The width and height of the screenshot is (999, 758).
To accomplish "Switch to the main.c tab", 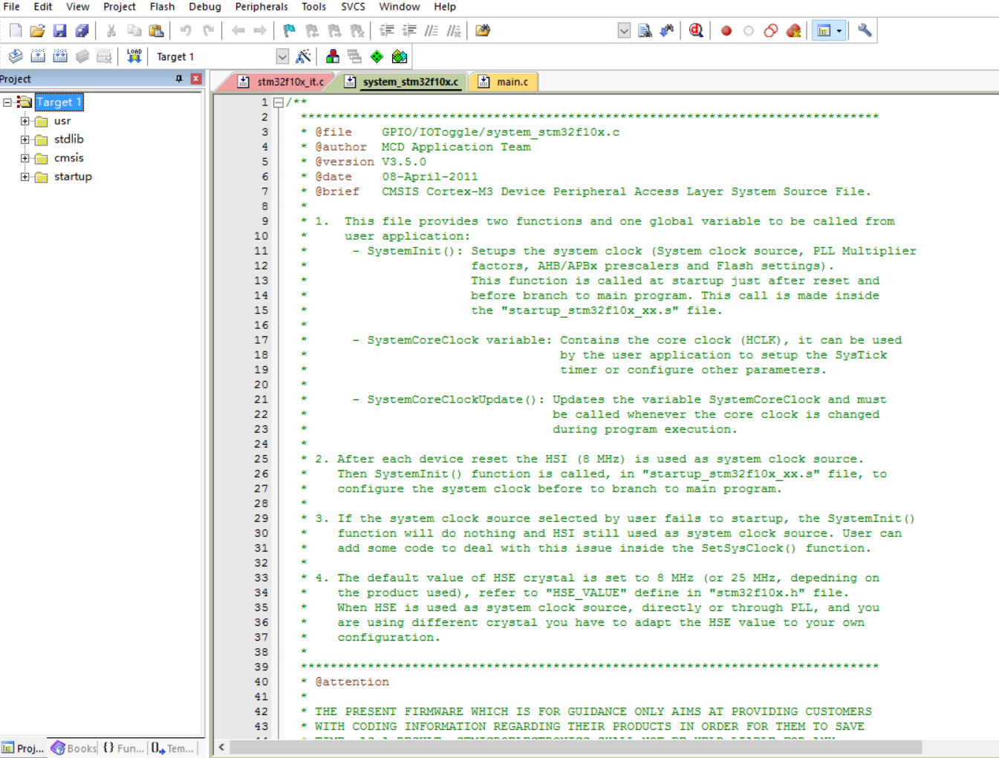I will pos(504,82).
